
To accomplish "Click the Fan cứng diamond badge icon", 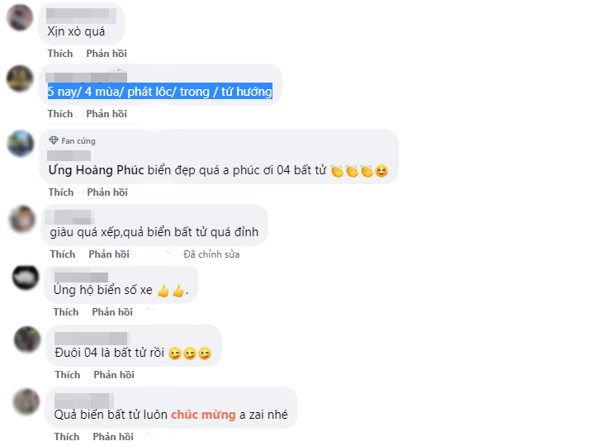I will click(x=54, y=140).
